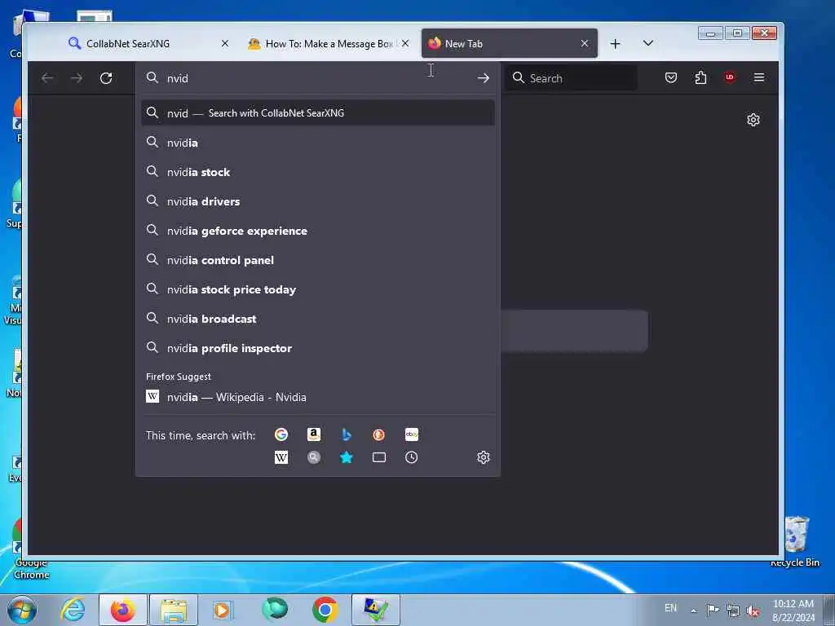Image resolution: width=835 pixels, height=626 pixels.
Task: Open Action Center flag tray icon
Action: tap(713, 610)
